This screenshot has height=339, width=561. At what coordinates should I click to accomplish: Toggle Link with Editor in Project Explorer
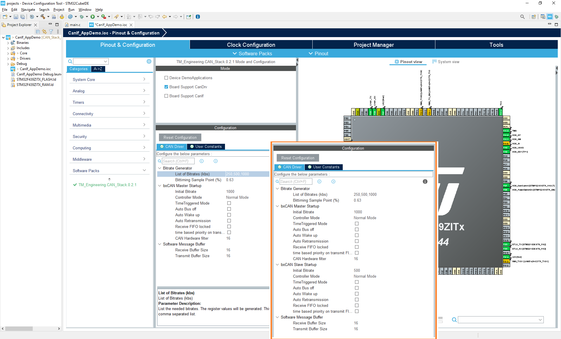tap(44, 32)
